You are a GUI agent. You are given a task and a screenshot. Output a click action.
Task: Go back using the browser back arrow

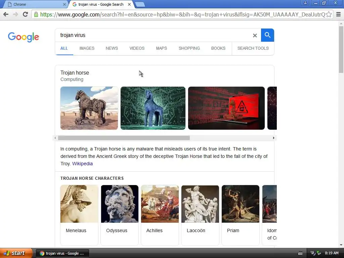tap(6, 14)
